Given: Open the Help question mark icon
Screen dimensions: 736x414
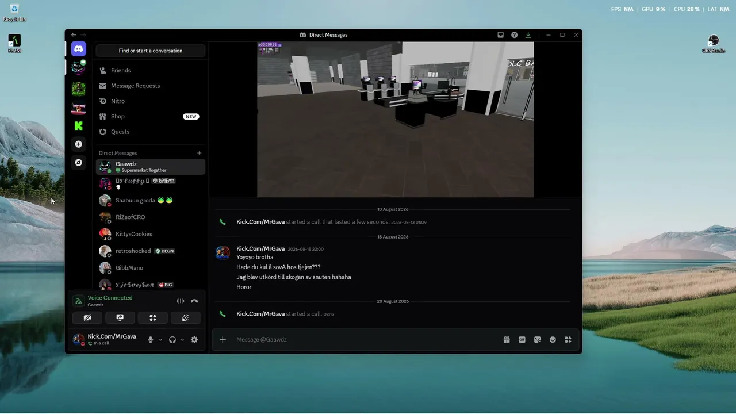Looking at the screenshot, I should coord(515,35).
